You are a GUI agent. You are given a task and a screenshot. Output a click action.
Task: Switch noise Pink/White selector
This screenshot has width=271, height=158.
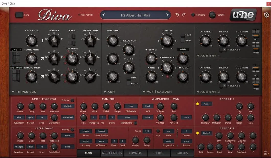128,81
